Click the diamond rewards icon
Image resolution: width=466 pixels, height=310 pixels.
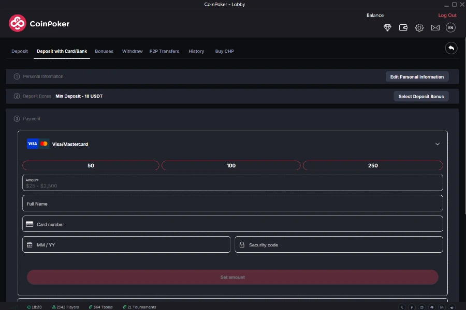point(387,28)
